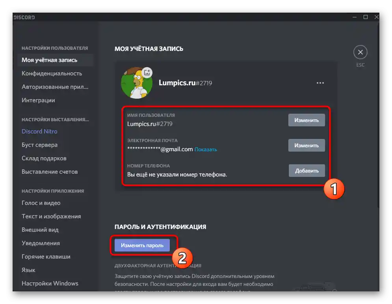The image size is (392, 304).
Task: Click Добавить to add phone number
Action: pyautogui.click(x=307, y=171)
